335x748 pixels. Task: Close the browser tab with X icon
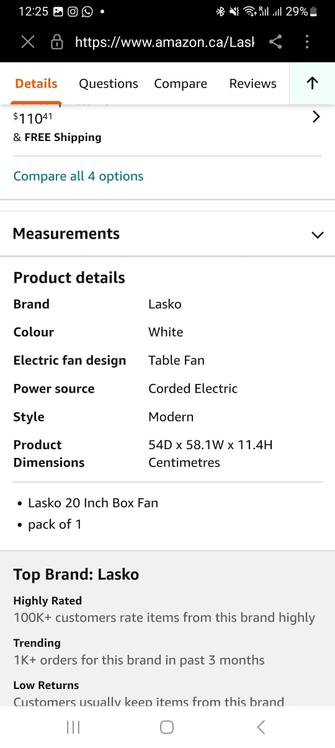[28, 42]
